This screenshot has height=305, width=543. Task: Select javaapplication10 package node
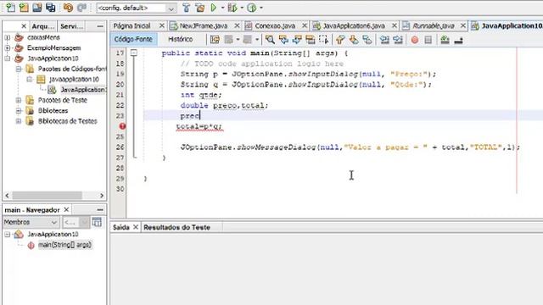(x=74, y=79)
